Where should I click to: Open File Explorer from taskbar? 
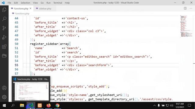click(x=22, y=105)
